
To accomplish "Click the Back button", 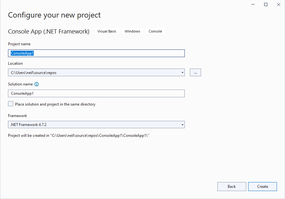I will 232,187.
